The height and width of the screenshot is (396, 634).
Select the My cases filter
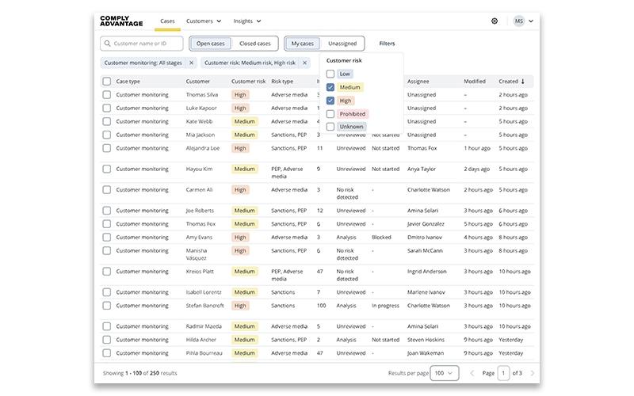pyautogui.click(x=302, y=44)
